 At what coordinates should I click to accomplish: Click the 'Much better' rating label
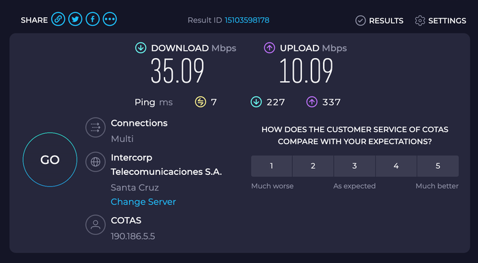437,186
